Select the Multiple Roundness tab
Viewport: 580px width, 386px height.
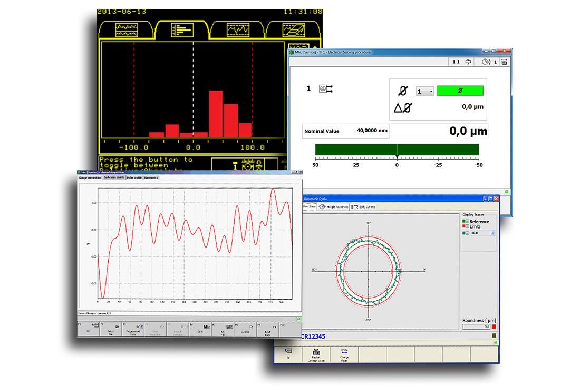[334, 207]
